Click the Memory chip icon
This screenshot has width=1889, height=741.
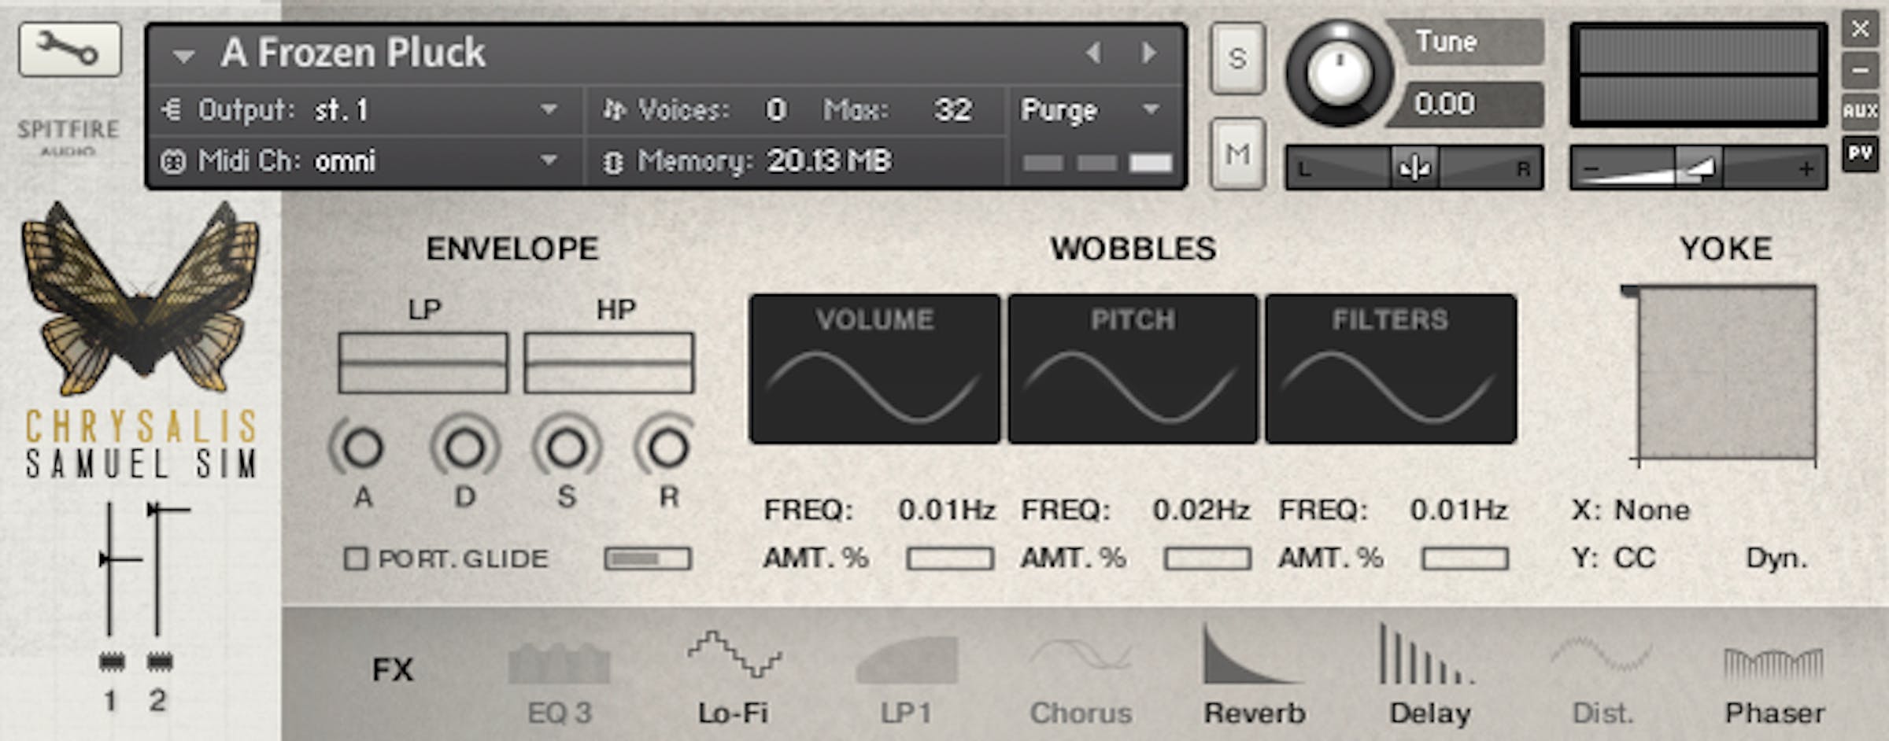(612, 162)
